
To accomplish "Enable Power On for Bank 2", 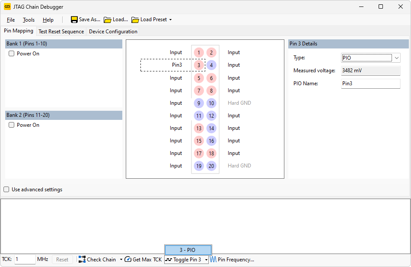I will [12, 125].
